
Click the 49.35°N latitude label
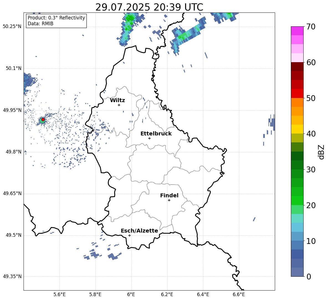(x=12, y=276)
